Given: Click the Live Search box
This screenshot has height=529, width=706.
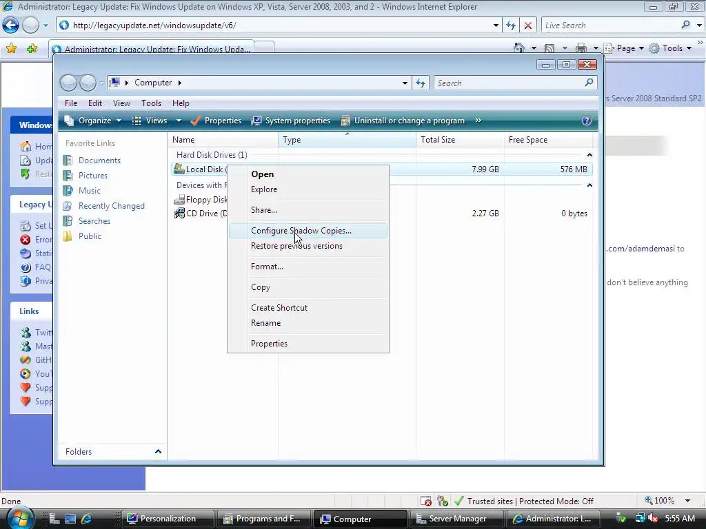Looking at the screenshot, I should [x=610, y=25].
